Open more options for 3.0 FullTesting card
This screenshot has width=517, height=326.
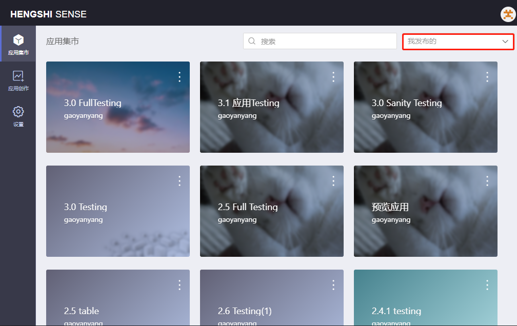[180, 77]
